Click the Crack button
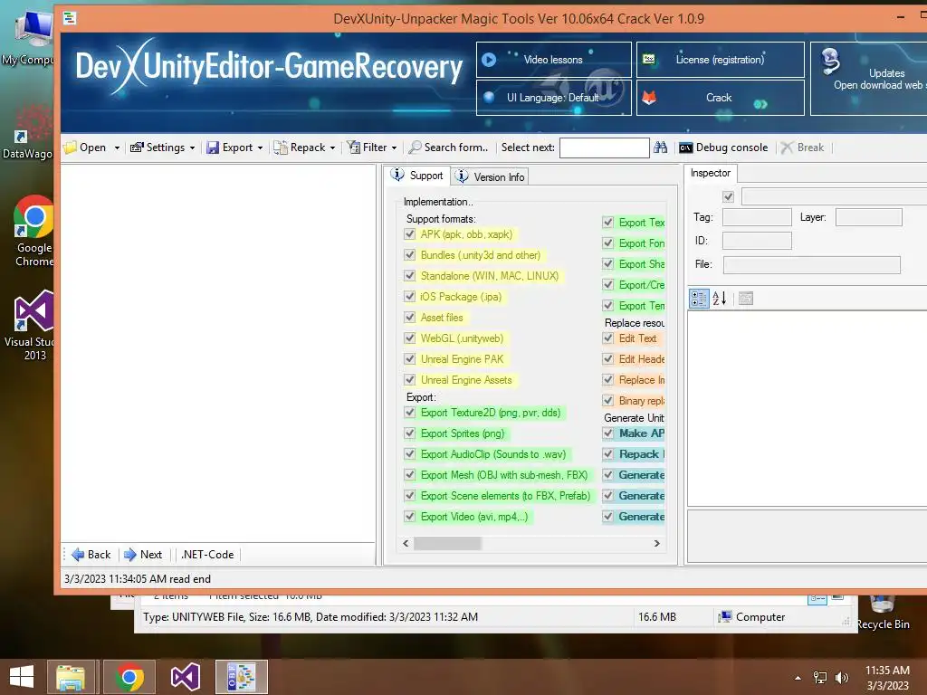The height and width of the screenshot is (695, 927). pyautogui.click(x=720, y=98)
